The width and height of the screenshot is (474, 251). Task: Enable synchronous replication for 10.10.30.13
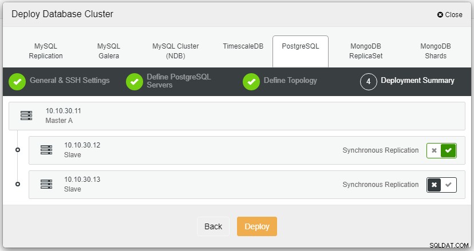449,185
